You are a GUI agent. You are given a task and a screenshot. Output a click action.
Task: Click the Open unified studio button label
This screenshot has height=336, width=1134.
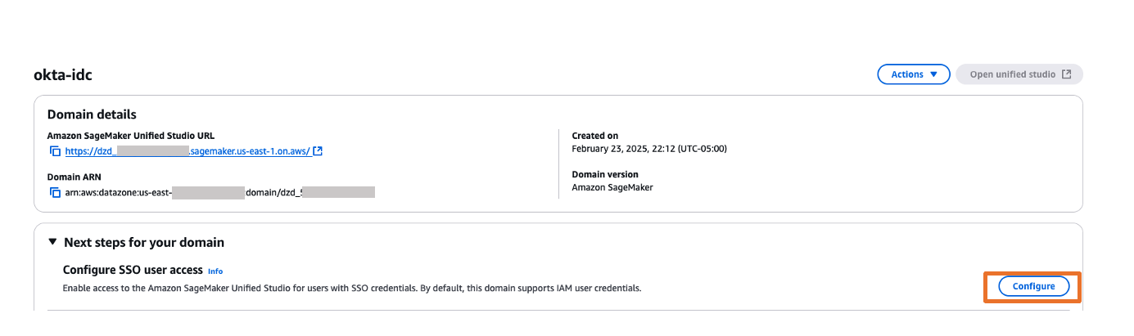[x=1012, y=74]
